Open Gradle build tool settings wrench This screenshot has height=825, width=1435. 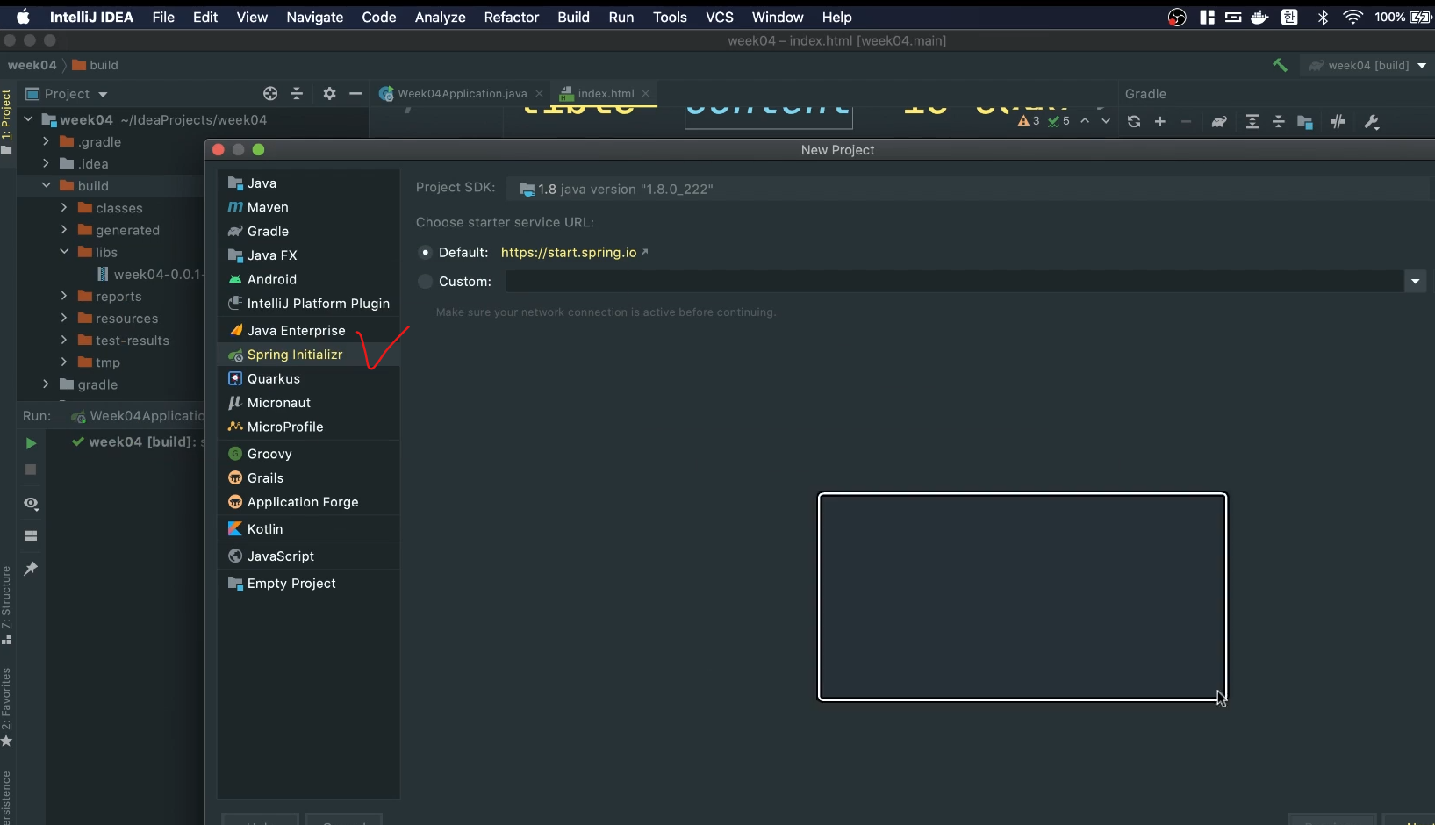click(x=1372, y=122)
